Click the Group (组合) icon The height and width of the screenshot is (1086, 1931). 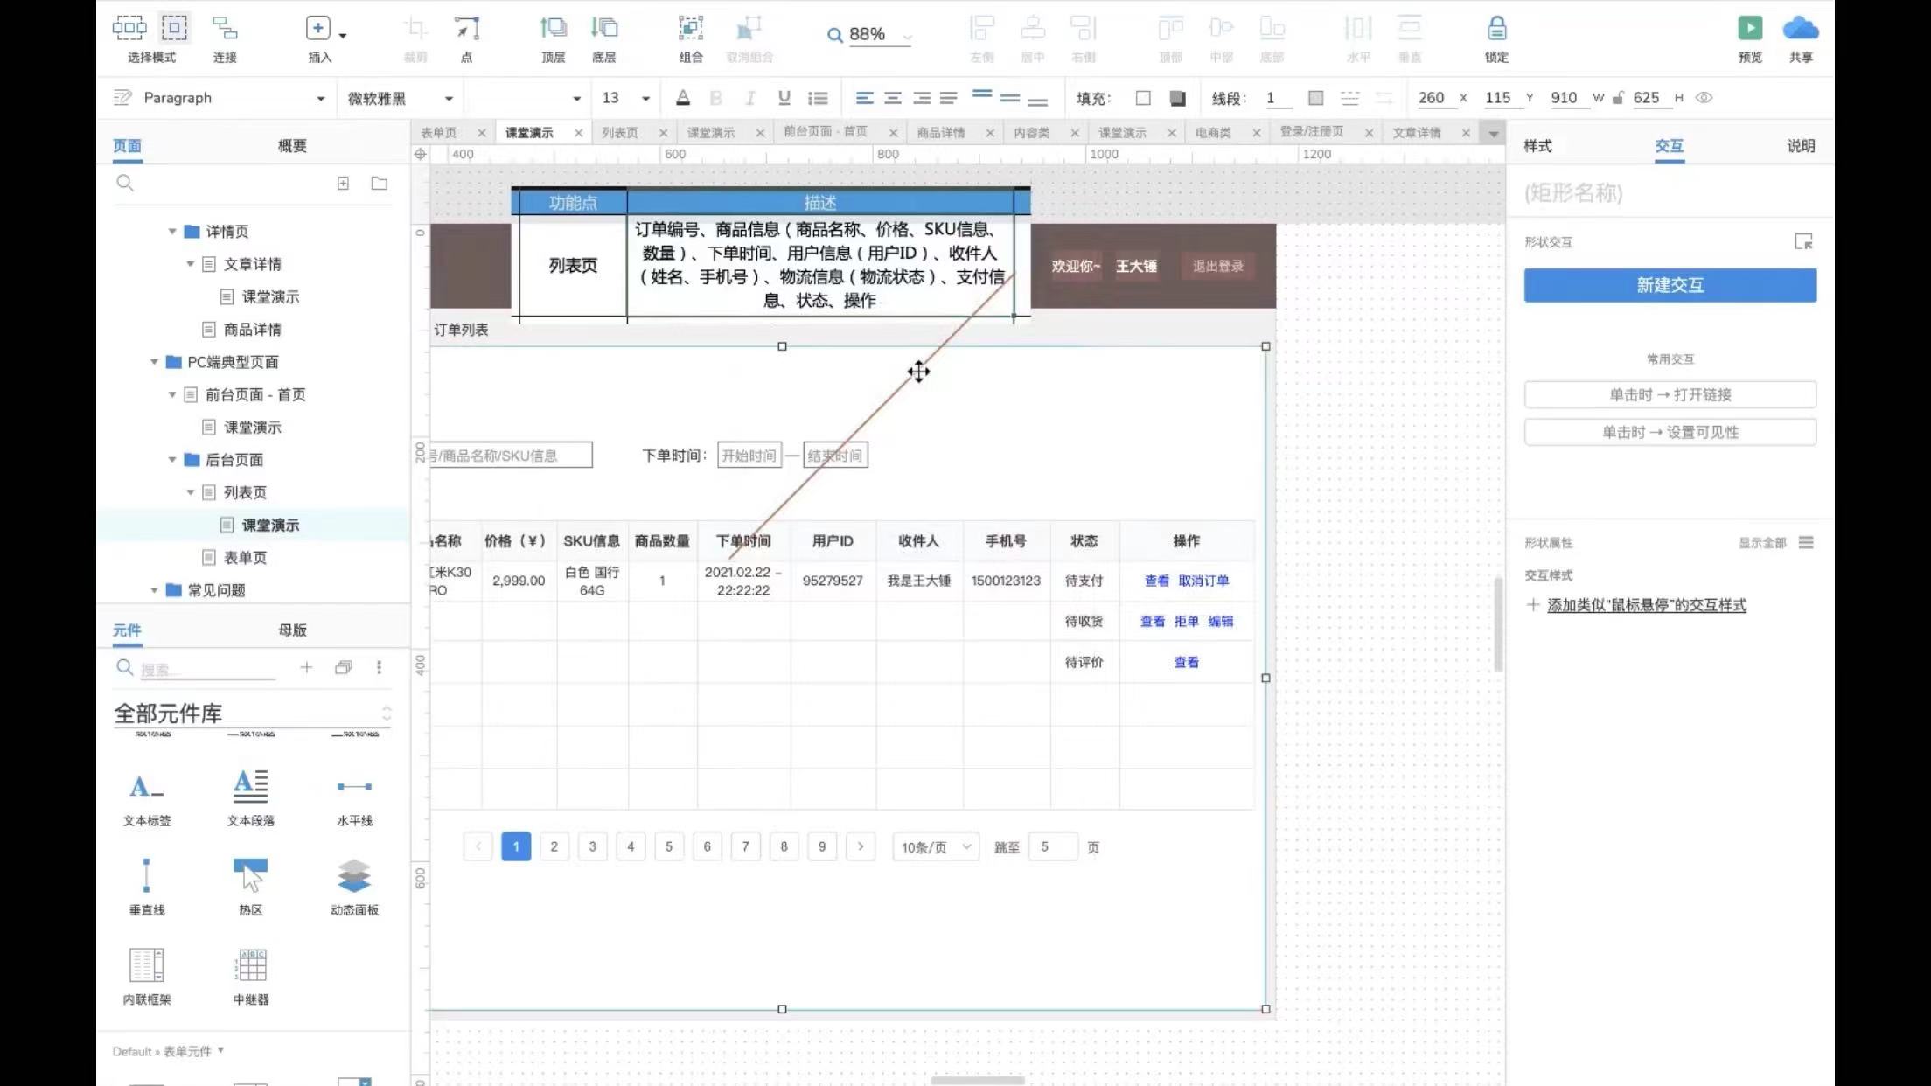[690, 29]
